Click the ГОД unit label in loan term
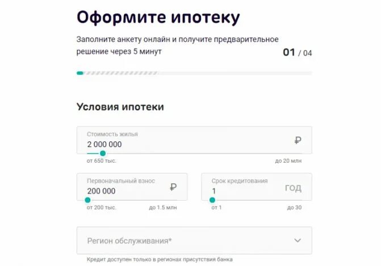381x266 pixels. pyautogui.click(x=294, y=188)
